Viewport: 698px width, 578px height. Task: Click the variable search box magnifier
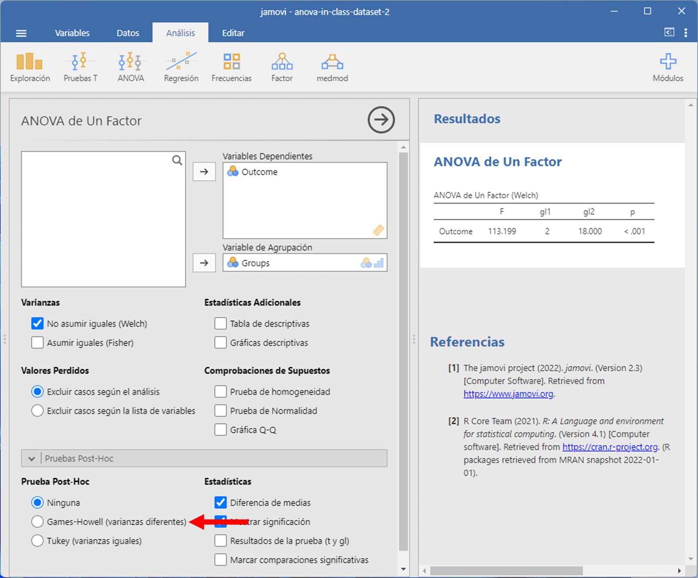click(177, 160)
